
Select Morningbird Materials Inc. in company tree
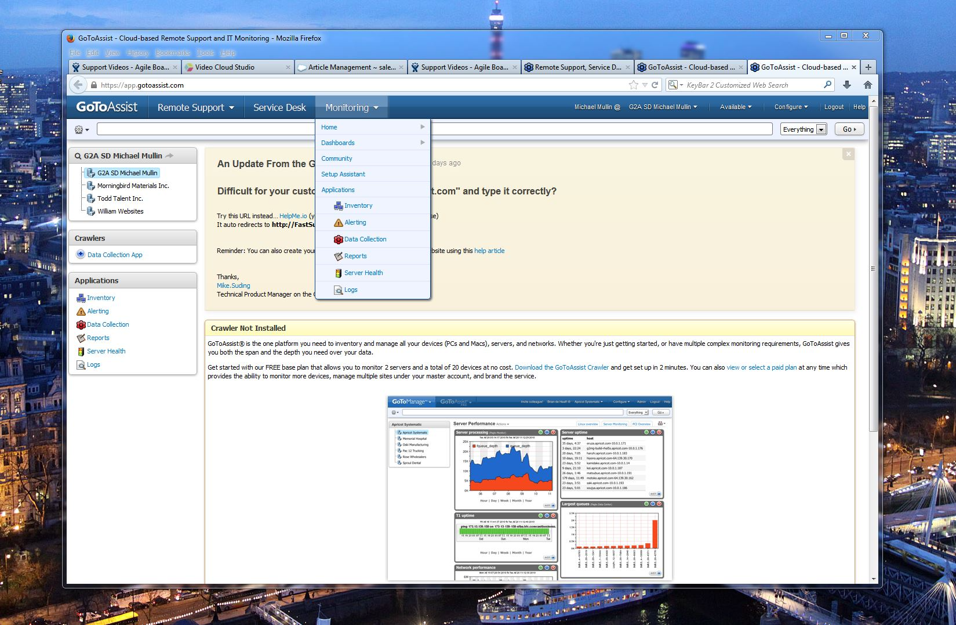tap(133, 186)
